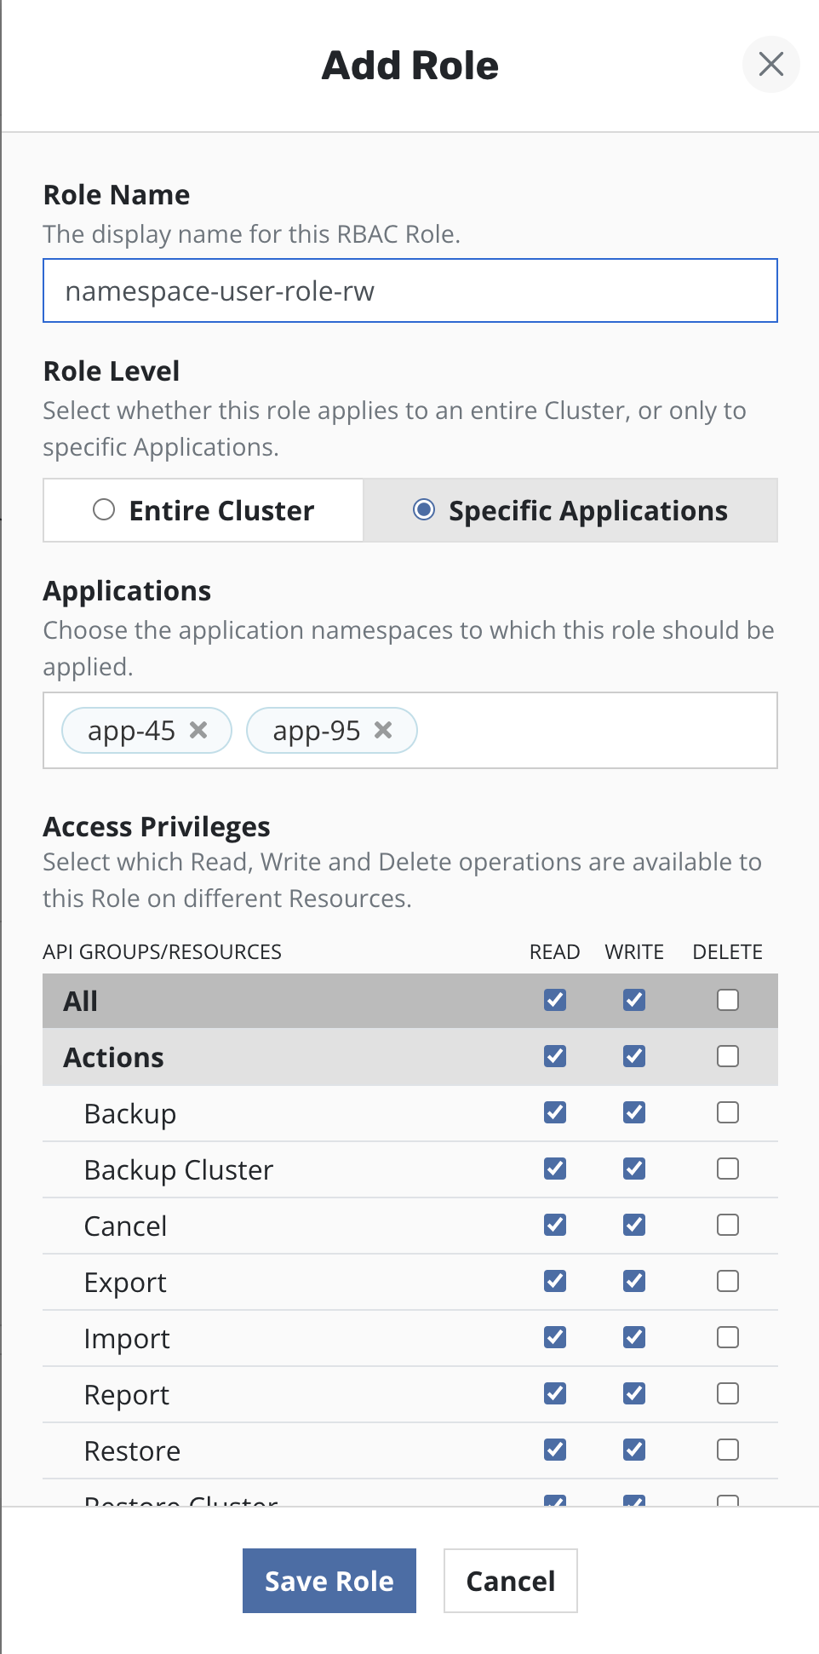Click the Save Role button

(329, 1581)
